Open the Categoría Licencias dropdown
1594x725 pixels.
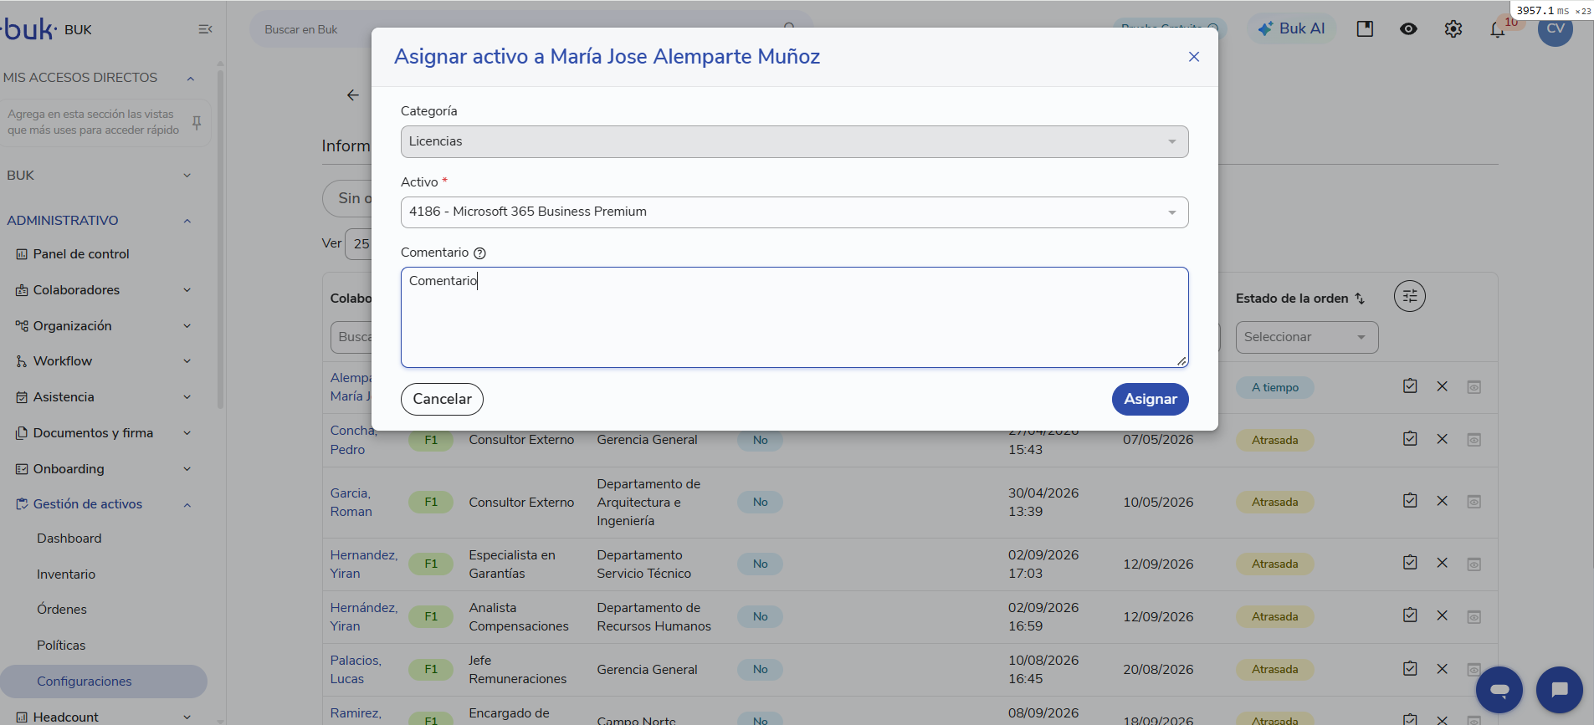[x=794, y=141]
